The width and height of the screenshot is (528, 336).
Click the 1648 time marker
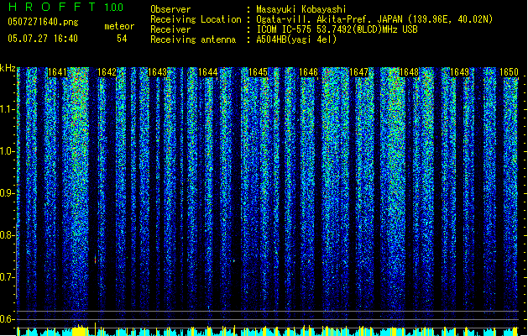(409, 72)
